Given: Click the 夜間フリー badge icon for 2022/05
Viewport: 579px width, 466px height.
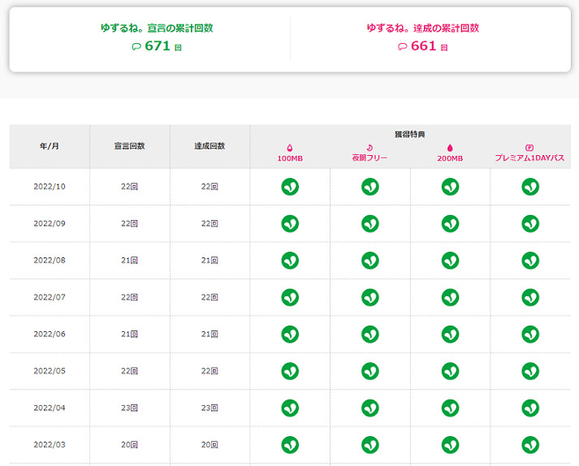Looking at the screenshot, I should (x=370, y=371).
